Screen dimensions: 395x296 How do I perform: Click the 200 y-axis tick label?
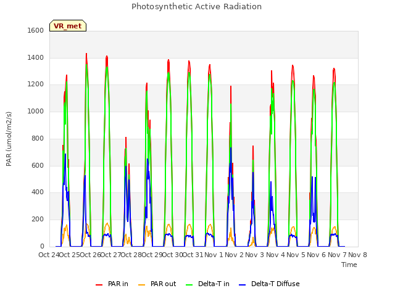pyautogui.click(x=38, y=220)
